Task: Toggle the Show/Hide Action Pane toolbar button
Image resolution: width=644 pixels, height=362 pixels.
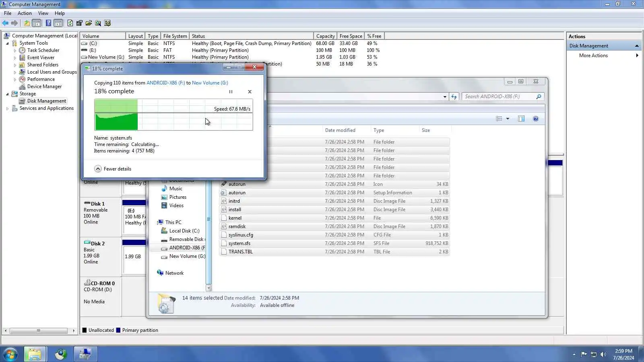Action: pos(58,23)
